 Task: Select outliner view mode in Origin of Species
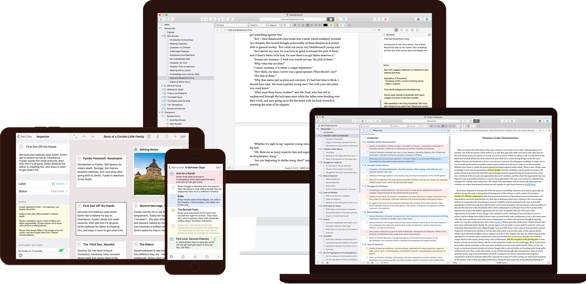pyautogui.click(x=476, y=121)
